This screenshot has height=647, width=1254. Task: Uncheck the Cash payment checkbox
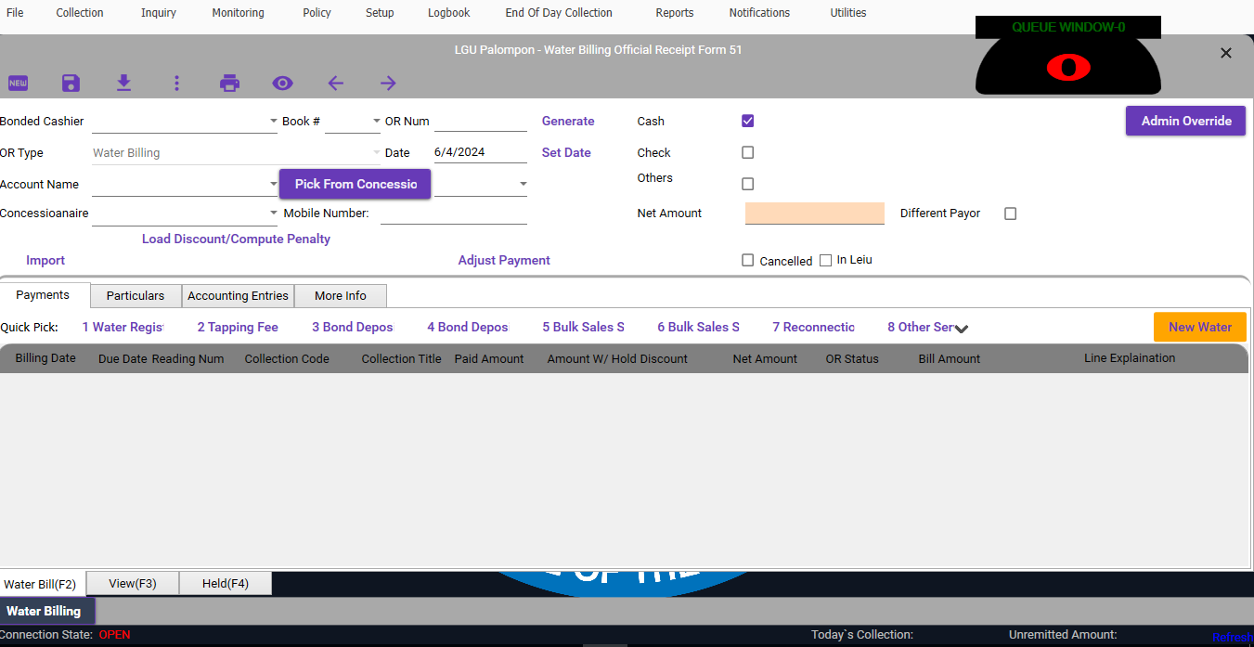tap(748, 121)
